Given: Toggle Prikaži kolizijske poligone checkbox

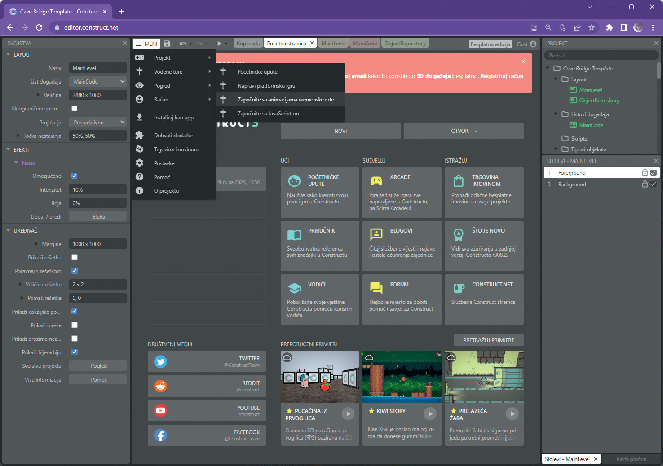Looking at the screenshot, I should click(x=75, y=311).
